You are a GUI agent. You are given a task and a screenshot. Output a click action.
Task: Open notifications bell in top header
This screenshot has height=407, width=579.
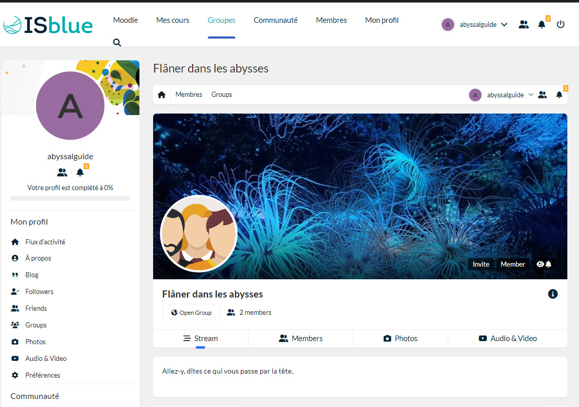541,24
